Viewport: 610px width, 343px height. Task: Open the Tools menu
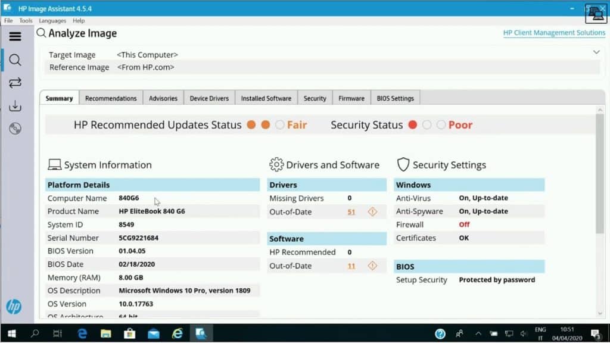coord(25,20)
